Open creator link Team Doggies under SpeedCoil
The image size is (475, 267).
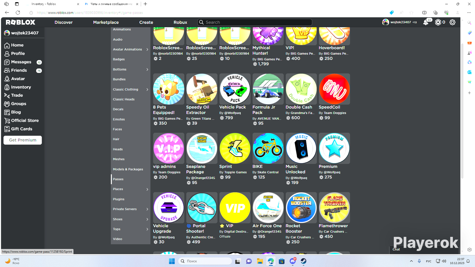click(x=335, y=113)
